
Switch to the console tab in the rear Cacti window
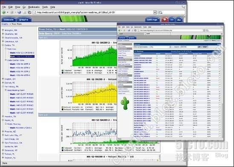click(x=9, y=20)
